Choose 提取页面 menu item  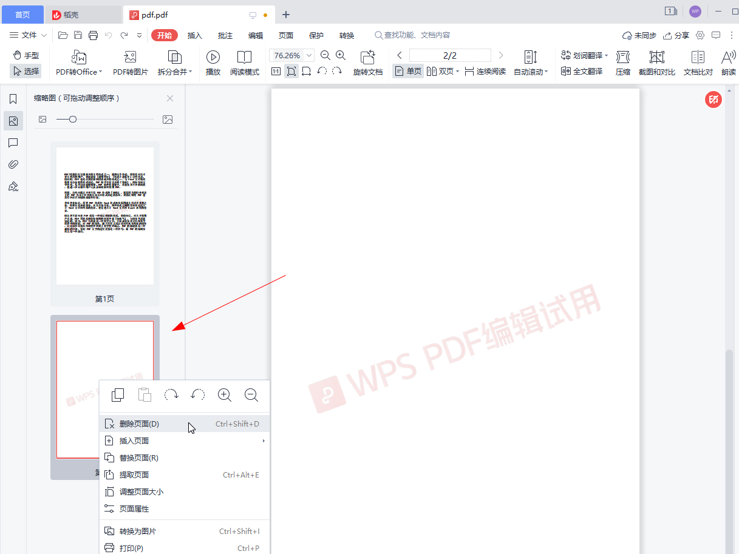[x=184, y=475]
